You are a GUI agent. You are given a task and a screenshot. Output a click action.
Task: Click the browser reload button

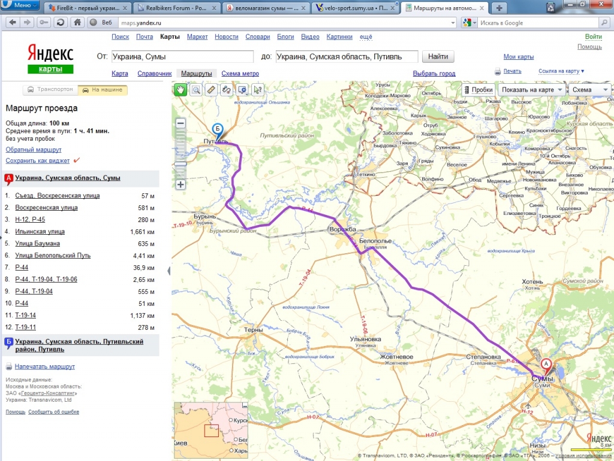(60, 22)
